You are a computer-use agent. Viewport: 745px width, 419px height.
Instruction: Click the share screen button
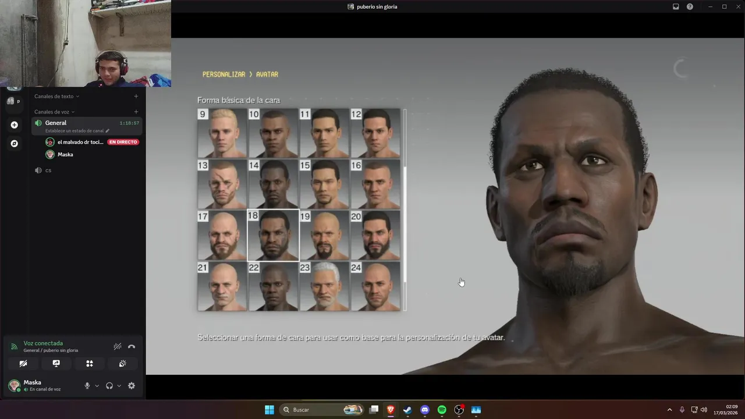tap(56, 363)
